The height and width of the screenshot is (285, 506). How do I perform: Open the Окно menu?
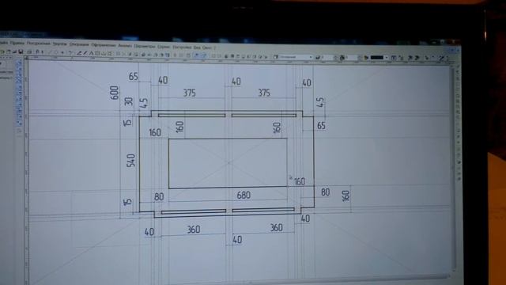point(206,47)
